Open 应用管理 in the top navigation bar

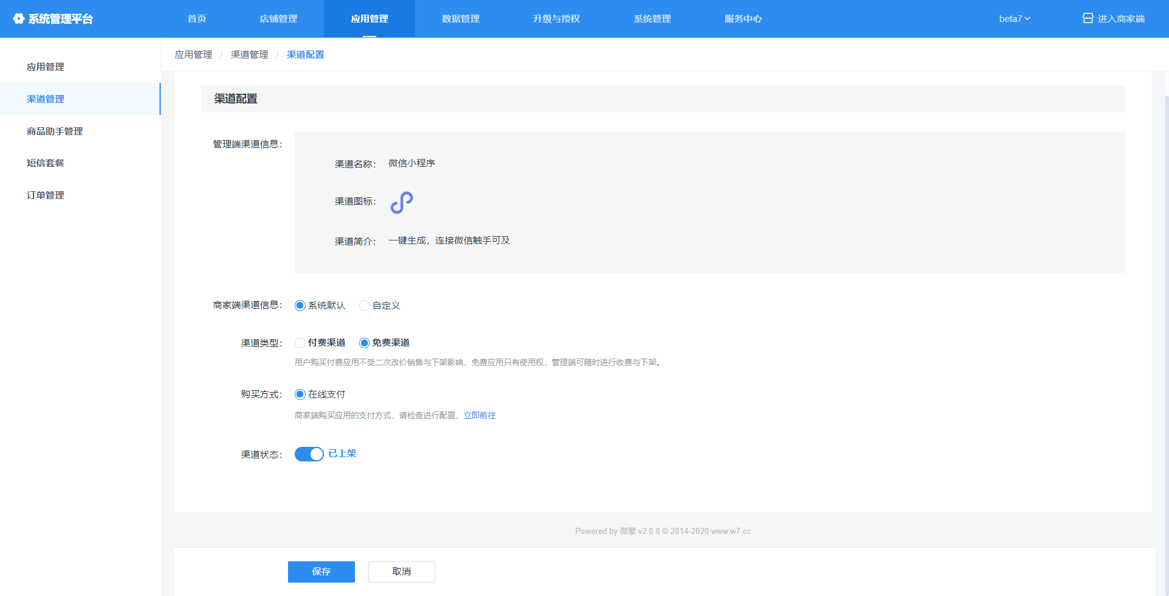point(370,19)
